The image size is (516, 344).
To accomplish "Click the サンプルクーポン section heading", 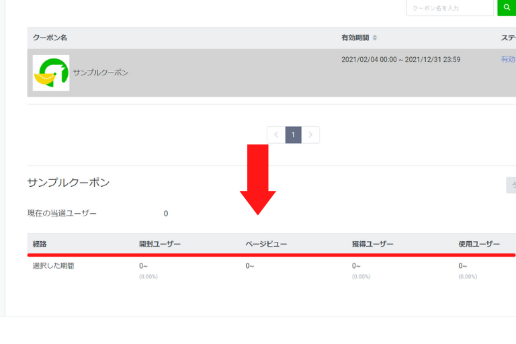I will click(x=69, y=182).
